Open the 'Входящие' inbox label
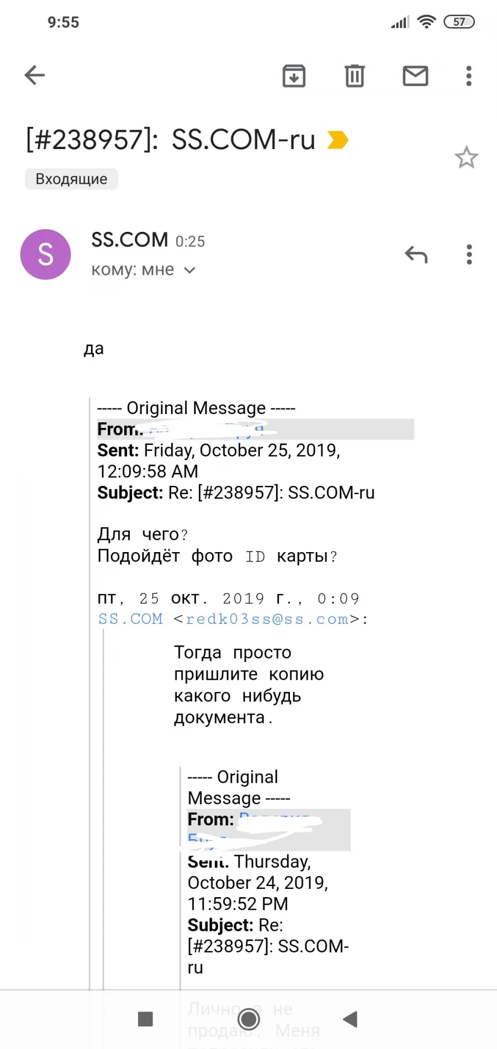Image resolution: width=497 pixels, height=1049 pixels. pyautogui.click(x=71, y=179)
